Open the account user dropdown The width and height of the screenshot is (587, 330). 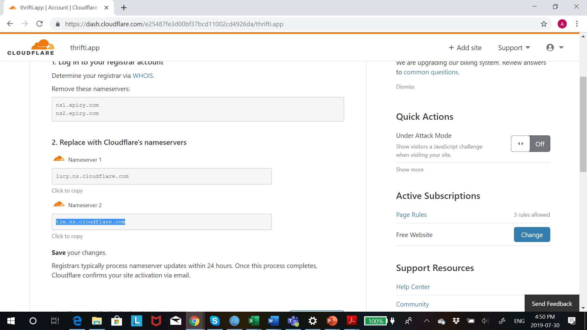tap(555, 47)
